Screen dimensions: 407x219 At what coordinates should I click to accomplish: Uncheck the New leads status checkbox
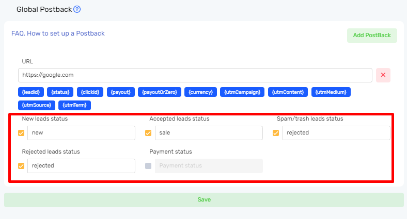click(x=21, y=133)
